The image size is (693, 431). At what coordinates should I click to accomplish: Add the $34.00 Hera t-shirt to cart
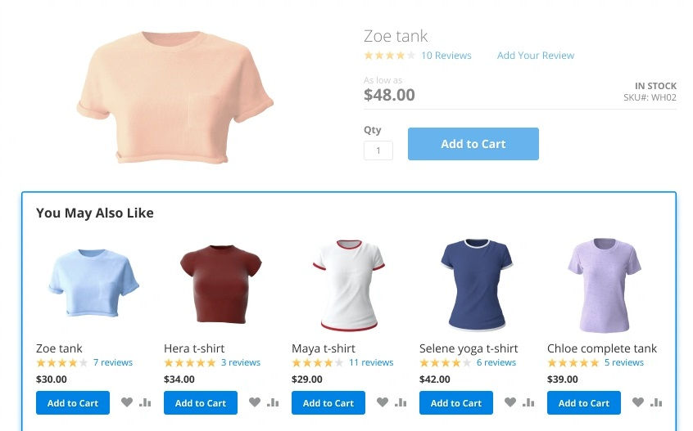[200, 402]
